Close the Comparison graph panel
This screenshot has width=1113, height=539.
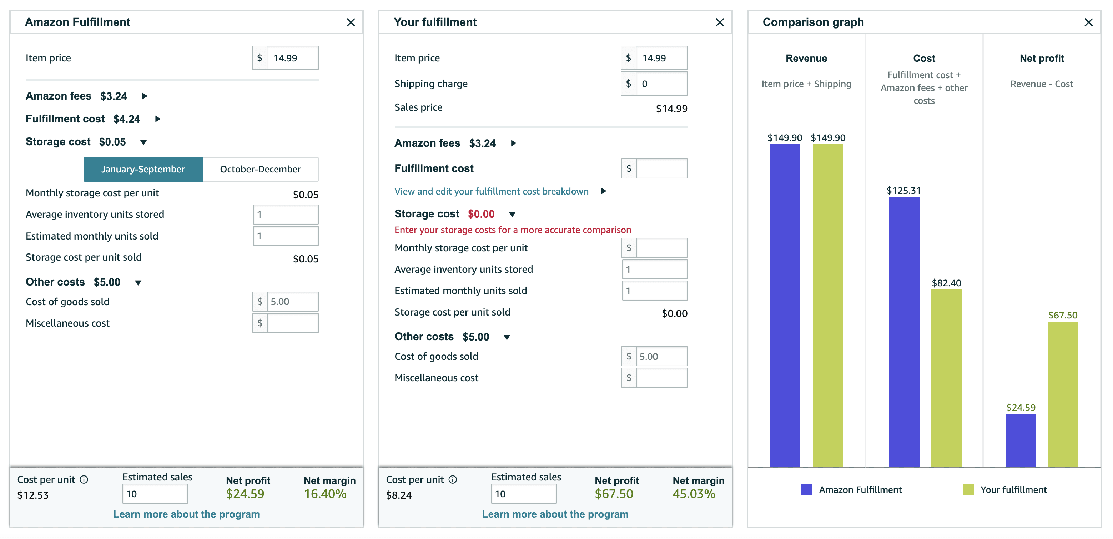click(x=1088, y=22)
